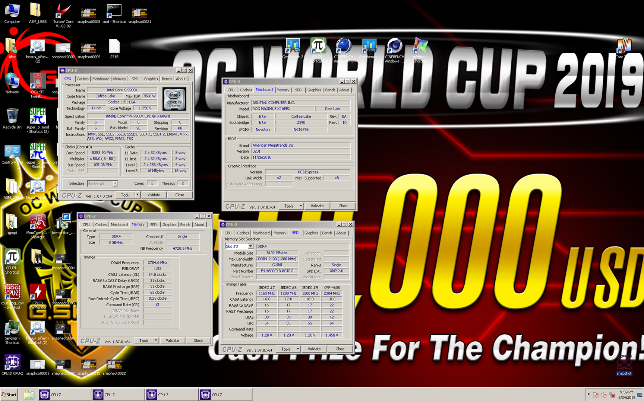Select the BIOS Version 0231 field
This screenshot has height=402, width=644.
[301, 151]
